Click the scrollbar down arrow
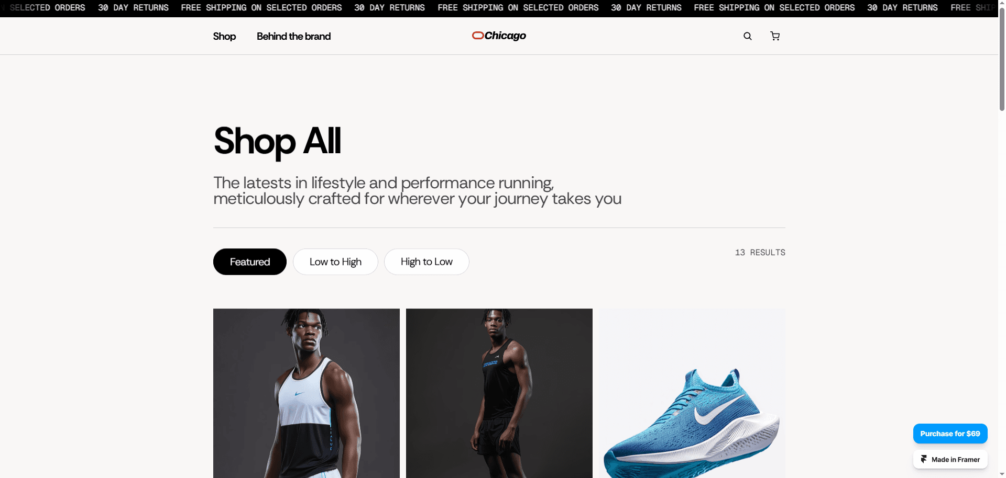Screen dimensions: 1006x478 pyautogui.click(x=1002, y=474)
